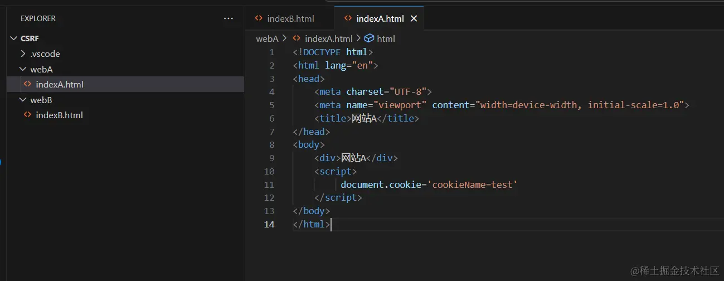Screen dimensions: 724x281
Task: Click the indexA.html breadcrumb segment
Action: (329, 38)
